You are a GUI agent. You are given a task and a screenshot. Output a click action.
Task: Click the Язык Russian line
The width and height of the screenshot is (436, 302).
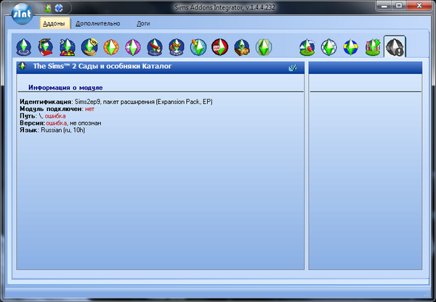[x=52, y=130]
